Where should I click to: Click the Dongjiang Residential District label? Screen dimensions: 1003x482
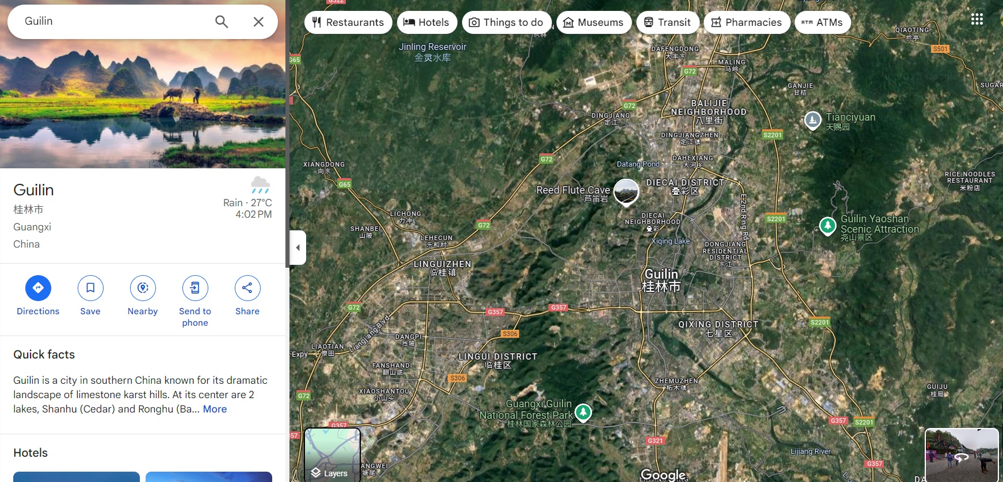click(x=725, y=255)
